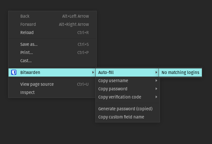
Task: Open Copy password submenu
Action: [128, 89]
